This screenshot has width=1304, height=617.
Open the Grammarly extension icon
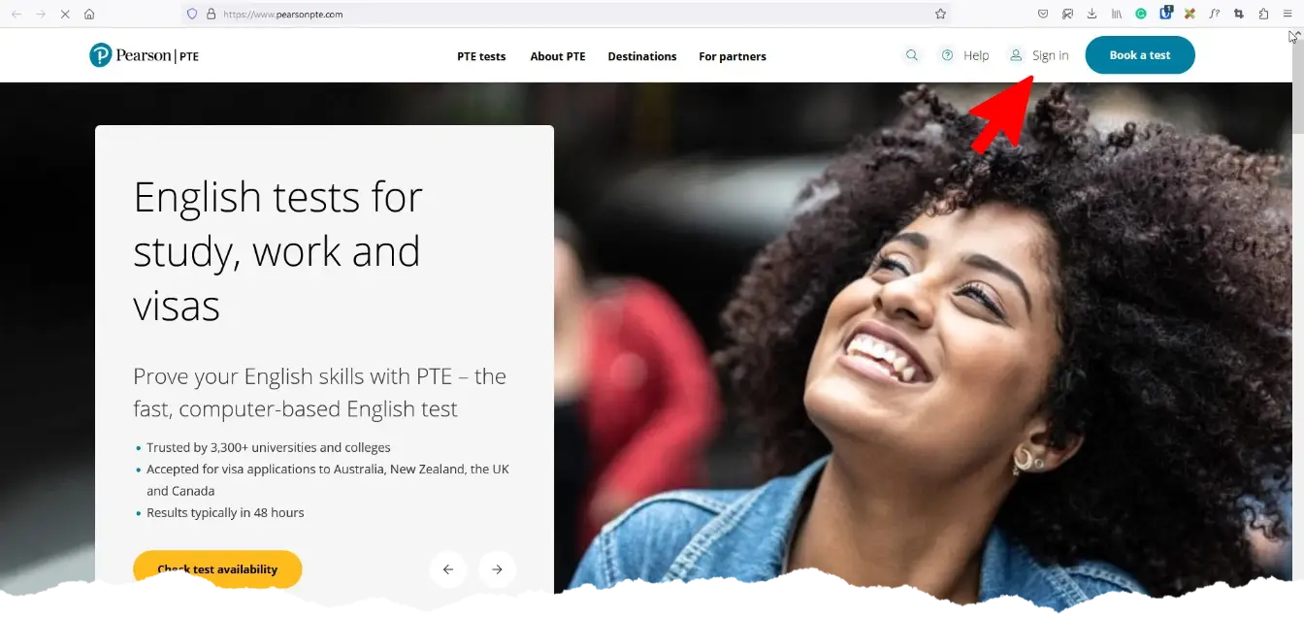[x=1141, y=14]
